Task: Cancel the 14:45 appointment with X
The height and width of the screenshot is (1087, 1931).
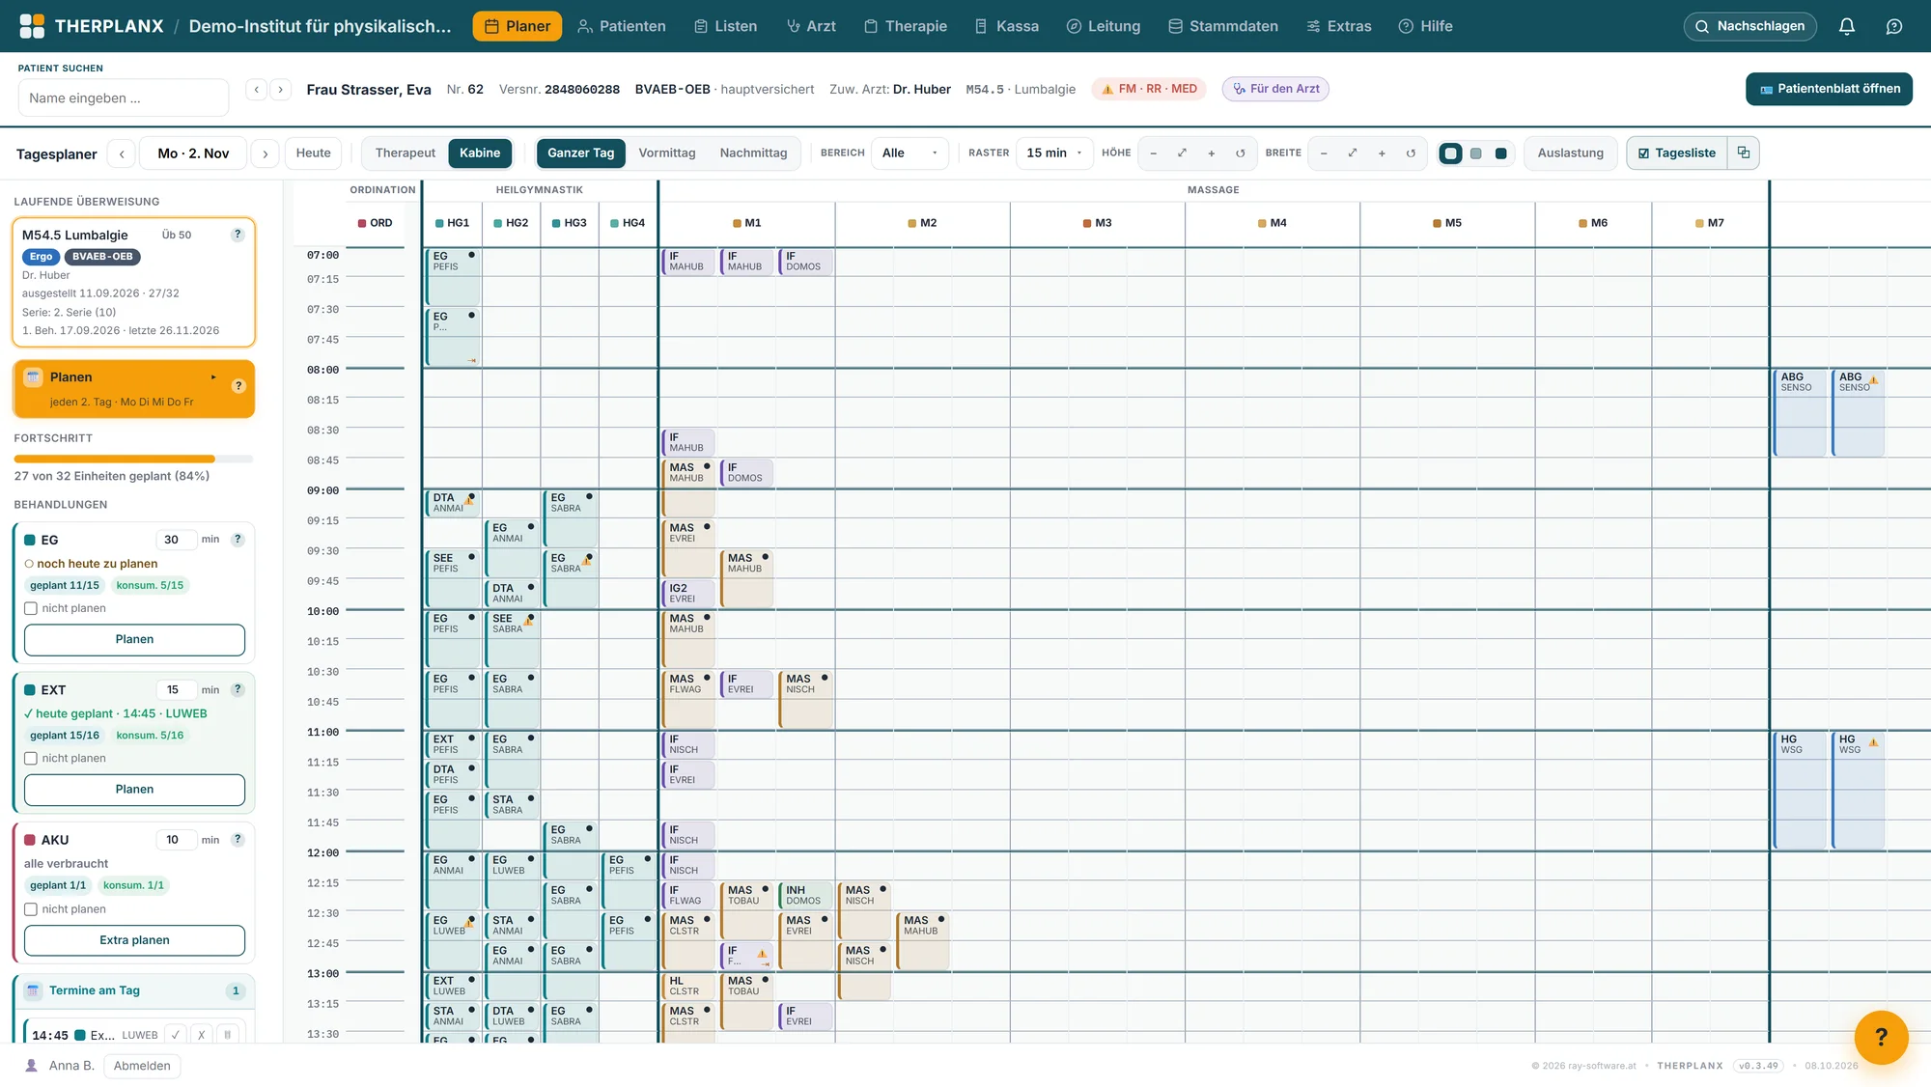Action: pos(201,1035)
